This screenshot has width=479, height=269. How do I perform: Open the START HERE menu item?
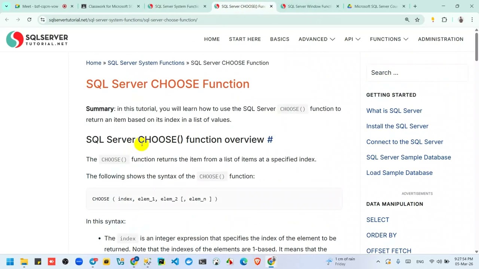click(245, 39)
